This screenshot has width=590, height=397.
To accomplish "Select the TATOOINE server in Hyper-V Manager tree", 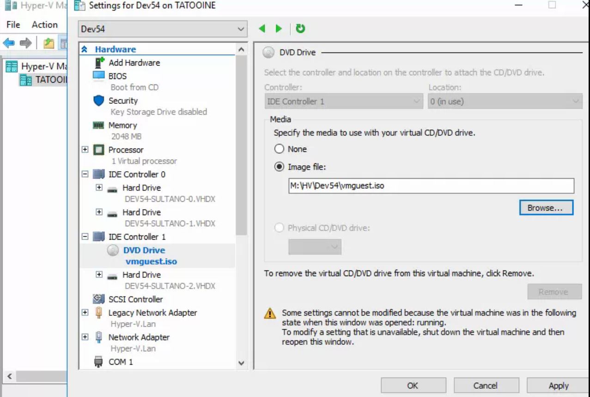I will click(x=44, y=79).
